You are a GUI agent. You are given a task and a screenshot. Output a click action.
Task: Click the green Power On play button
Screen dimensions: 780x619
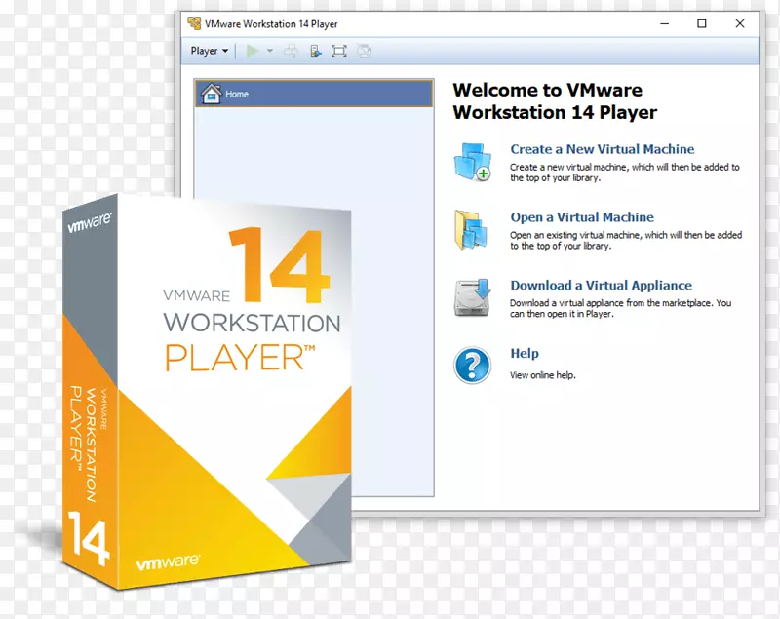(x=253, y=51)
